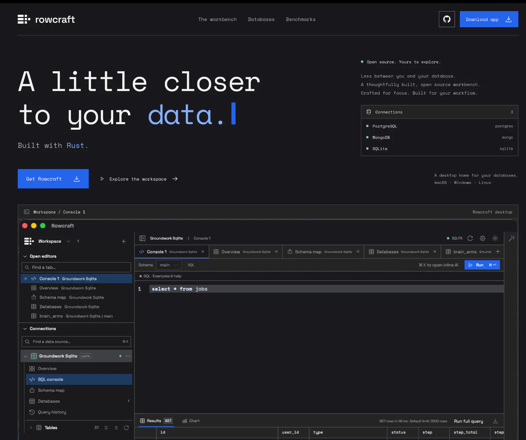Close the Console 1 tab
The height and width of the screenshot is (440, 526).
[203, 252]
